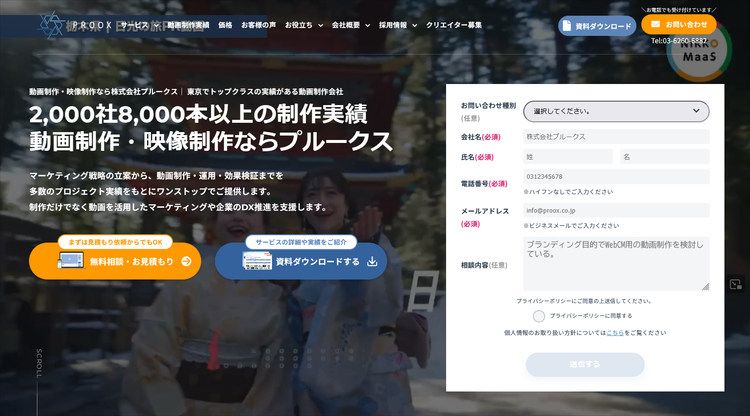Open the 価格 menu item
Viewport: 750px width, 416px height.
point(225,25)
